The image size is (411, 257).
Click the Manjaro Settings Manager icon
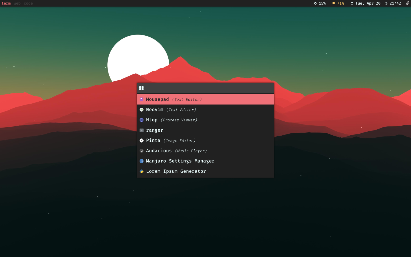[x=142, y=161]
